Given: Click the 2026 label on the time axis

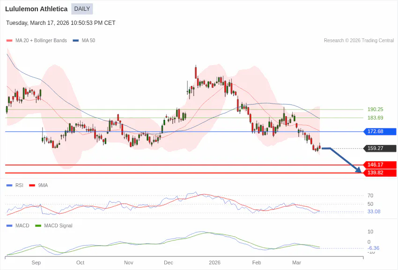Looking at the screenshot, I should pyautogui.click(x=214, y=262).
